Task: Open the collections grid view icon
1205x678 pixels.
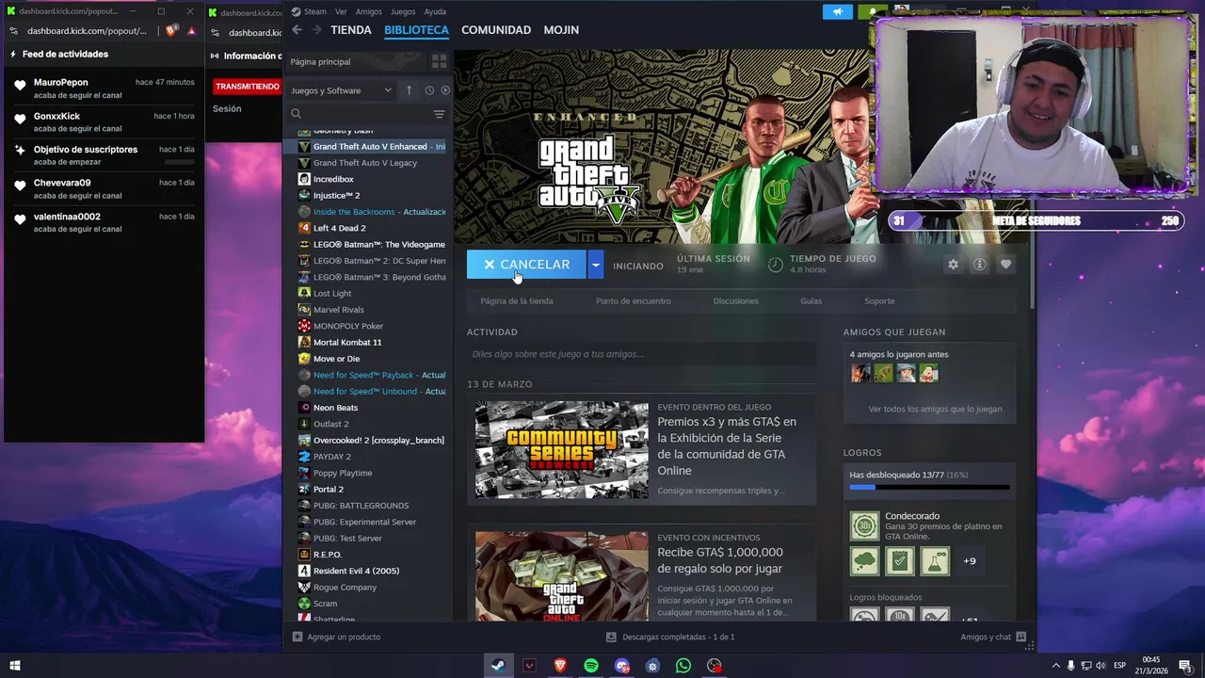Action: click(x=439, y=61)
